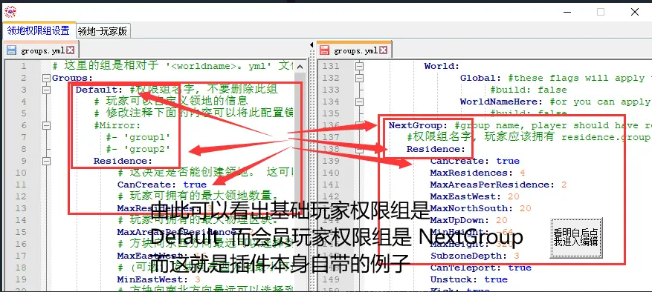Click 'CanCreate: true' on left line 11
The image size is (652, 292).
pyautogui.click(x=162, y=185)
